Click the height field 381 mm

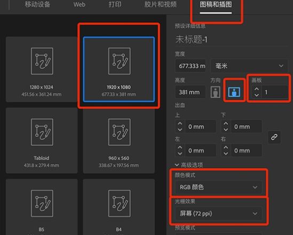tap(191, 92)
